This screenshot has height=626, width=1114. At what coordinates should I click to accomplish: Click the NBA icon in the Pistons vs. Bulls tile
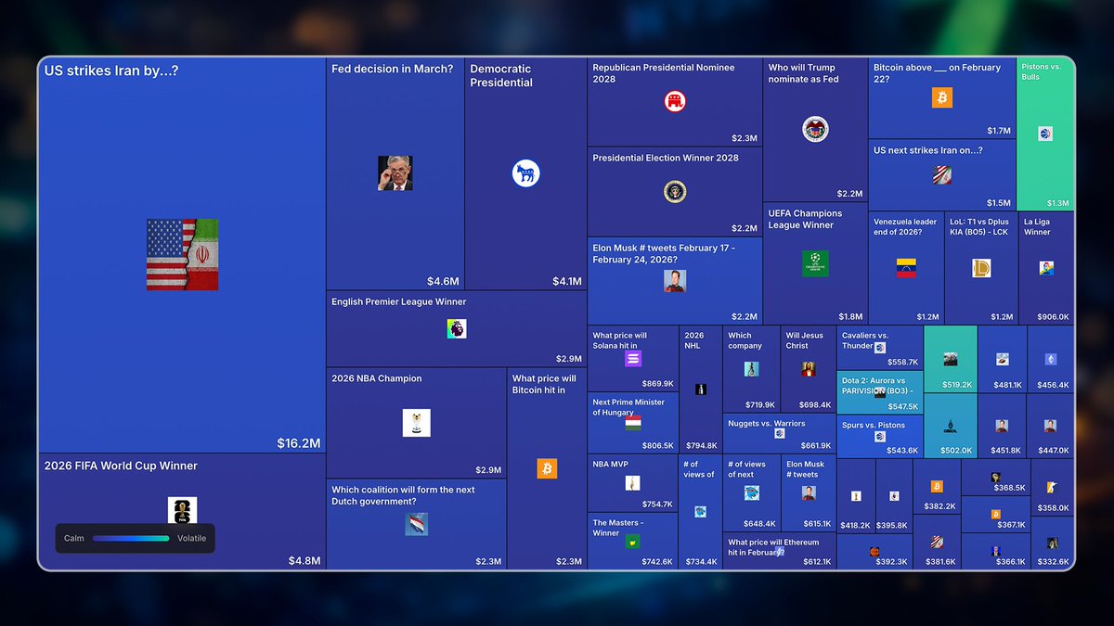(1045, 134)
